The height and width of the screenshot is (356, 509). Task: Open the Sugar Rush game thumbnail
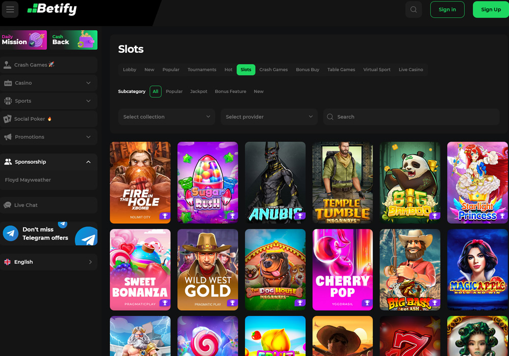208,183
